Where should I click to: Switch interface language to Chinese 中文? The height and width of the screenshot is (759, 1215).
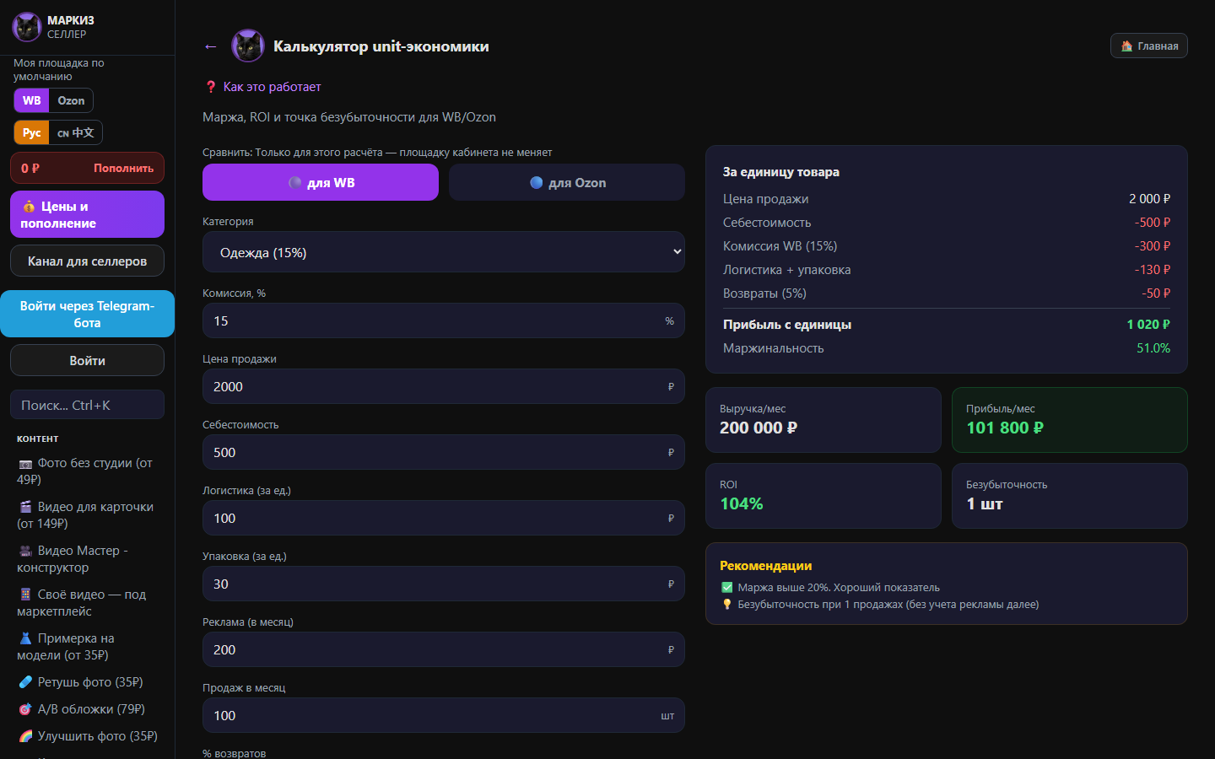coord(75,132)
